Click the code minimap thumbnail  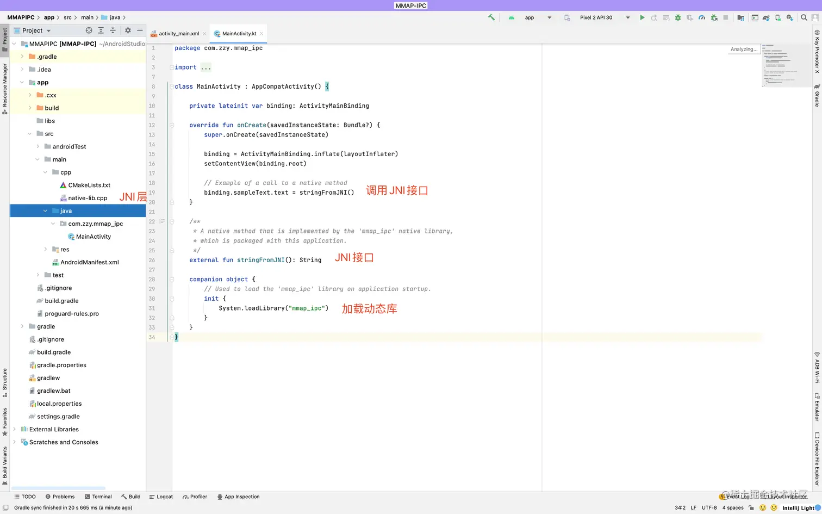click(x=786, y=65)
